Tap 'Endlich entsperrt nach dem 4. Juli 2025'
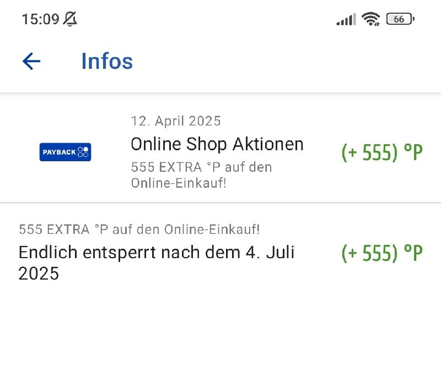This screenshot has height=366, width=441. pos(157,263)
